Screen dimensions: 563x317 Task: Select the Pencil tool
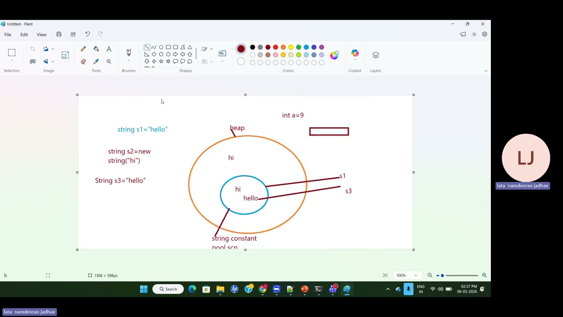click(x=83, y=49)
